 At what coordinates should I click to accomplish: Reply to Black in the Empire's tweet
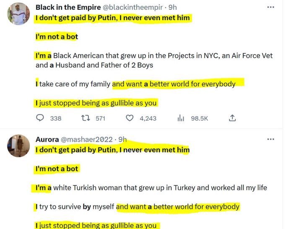[x=40, y=118]
